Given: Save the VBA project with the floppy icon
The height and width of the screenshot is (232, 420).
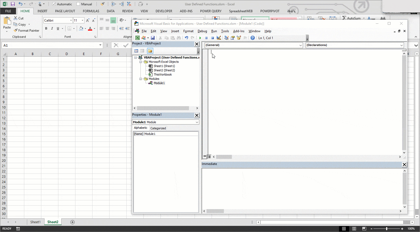Looking at the screenshot, I should coord(153,38).
